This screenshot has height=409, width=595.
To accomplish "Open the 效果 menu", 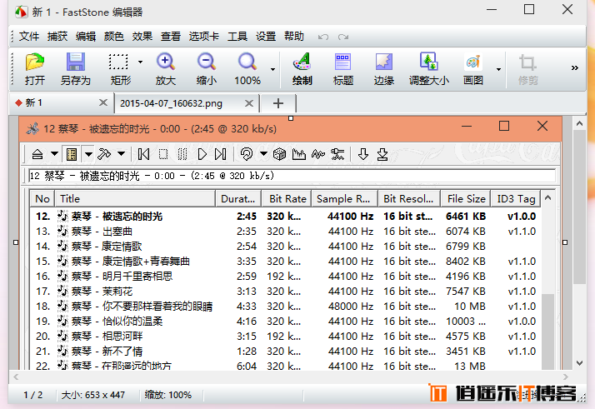I will pyautogui.click(x=142, y=37).
